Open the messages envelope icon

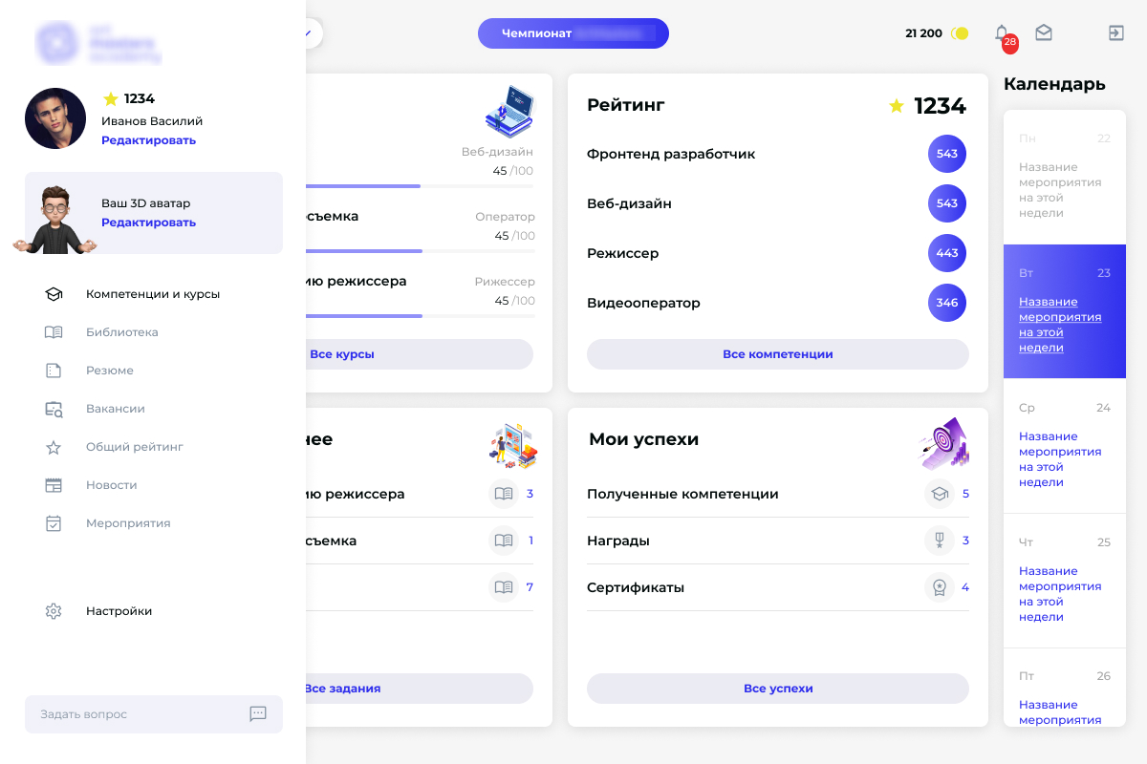(x=1044, y=33)
